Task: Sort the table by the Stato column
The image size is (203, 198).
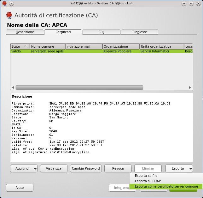Action: [x=20, y=46]
